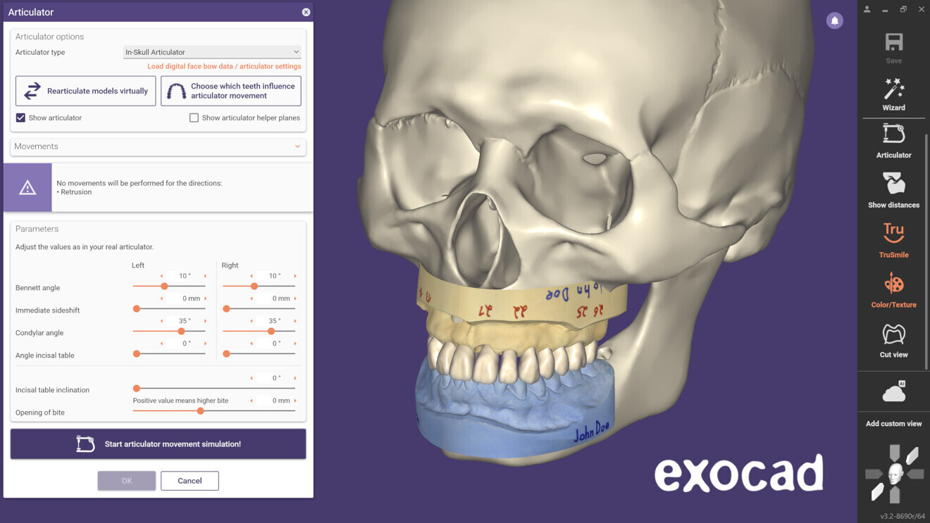This screenshot has height=523, width=930.
Task: Click the Add custom view cloud icon
Action: coord(893,392)
